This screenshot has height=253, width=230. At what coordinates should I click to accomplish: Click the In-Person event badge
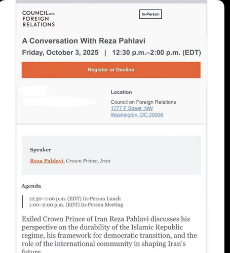coord(150,14)
